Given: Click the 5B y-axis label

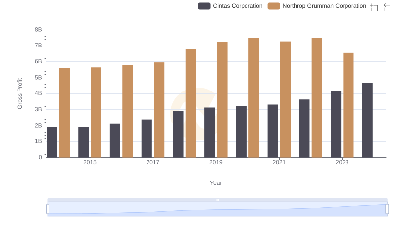Looking at the screenshot, I should 38,78.
